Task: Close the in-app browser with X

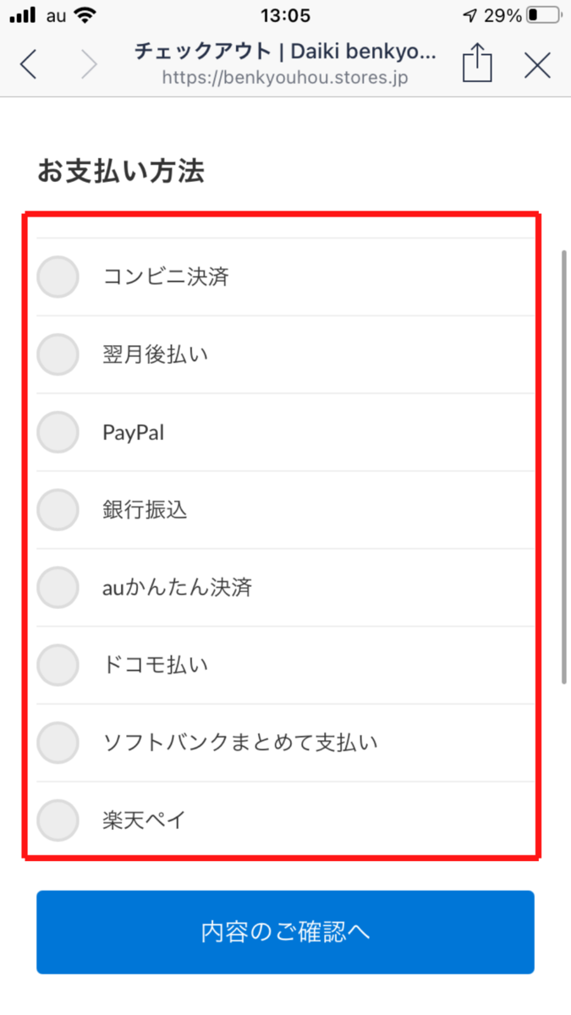Action: point(537,65)
